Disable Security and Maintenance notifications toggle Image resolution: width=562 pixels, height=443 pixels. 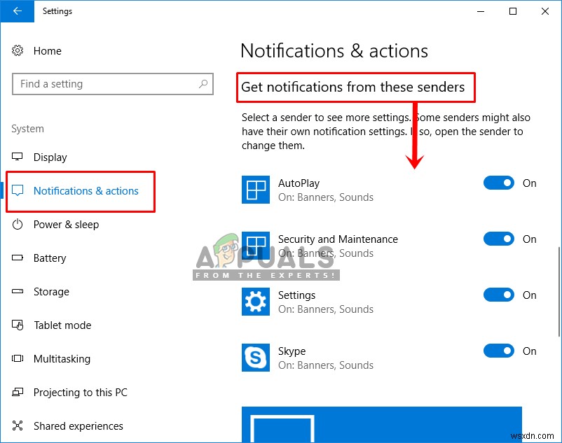pos(498,239)
